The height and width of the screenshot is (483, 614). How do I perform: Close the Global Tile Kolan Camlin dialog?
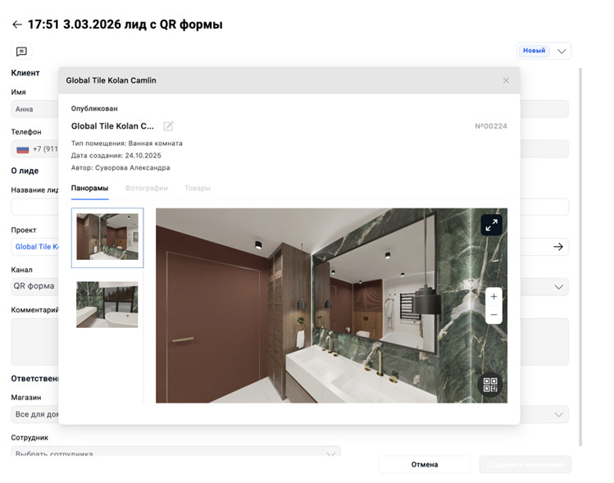(x=506, y=80)
